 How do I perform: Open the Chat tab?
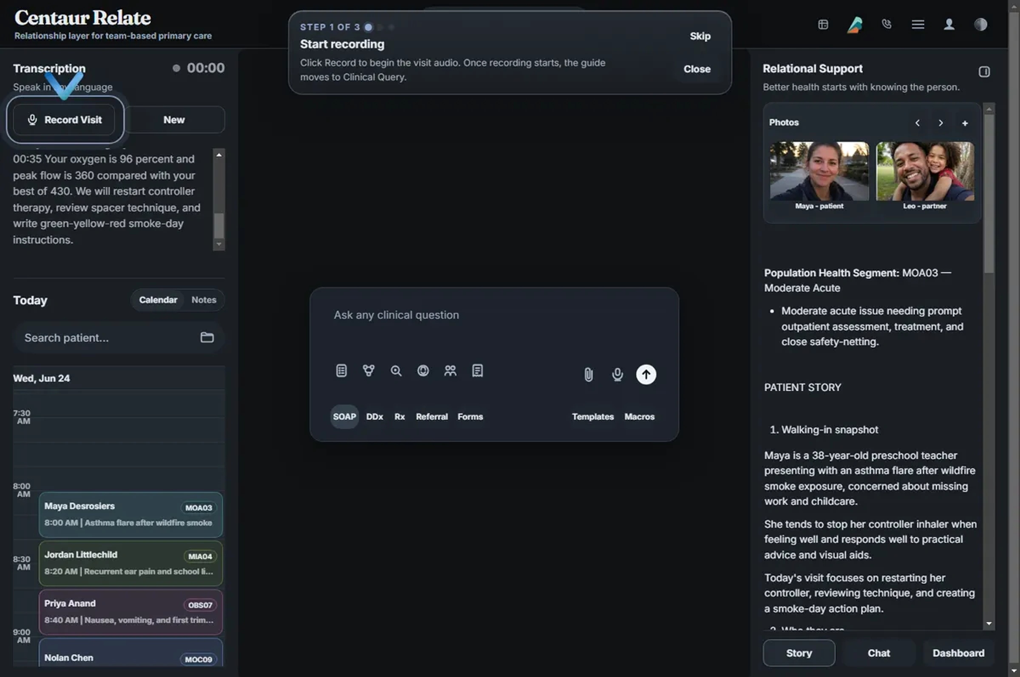coord(879,653)
